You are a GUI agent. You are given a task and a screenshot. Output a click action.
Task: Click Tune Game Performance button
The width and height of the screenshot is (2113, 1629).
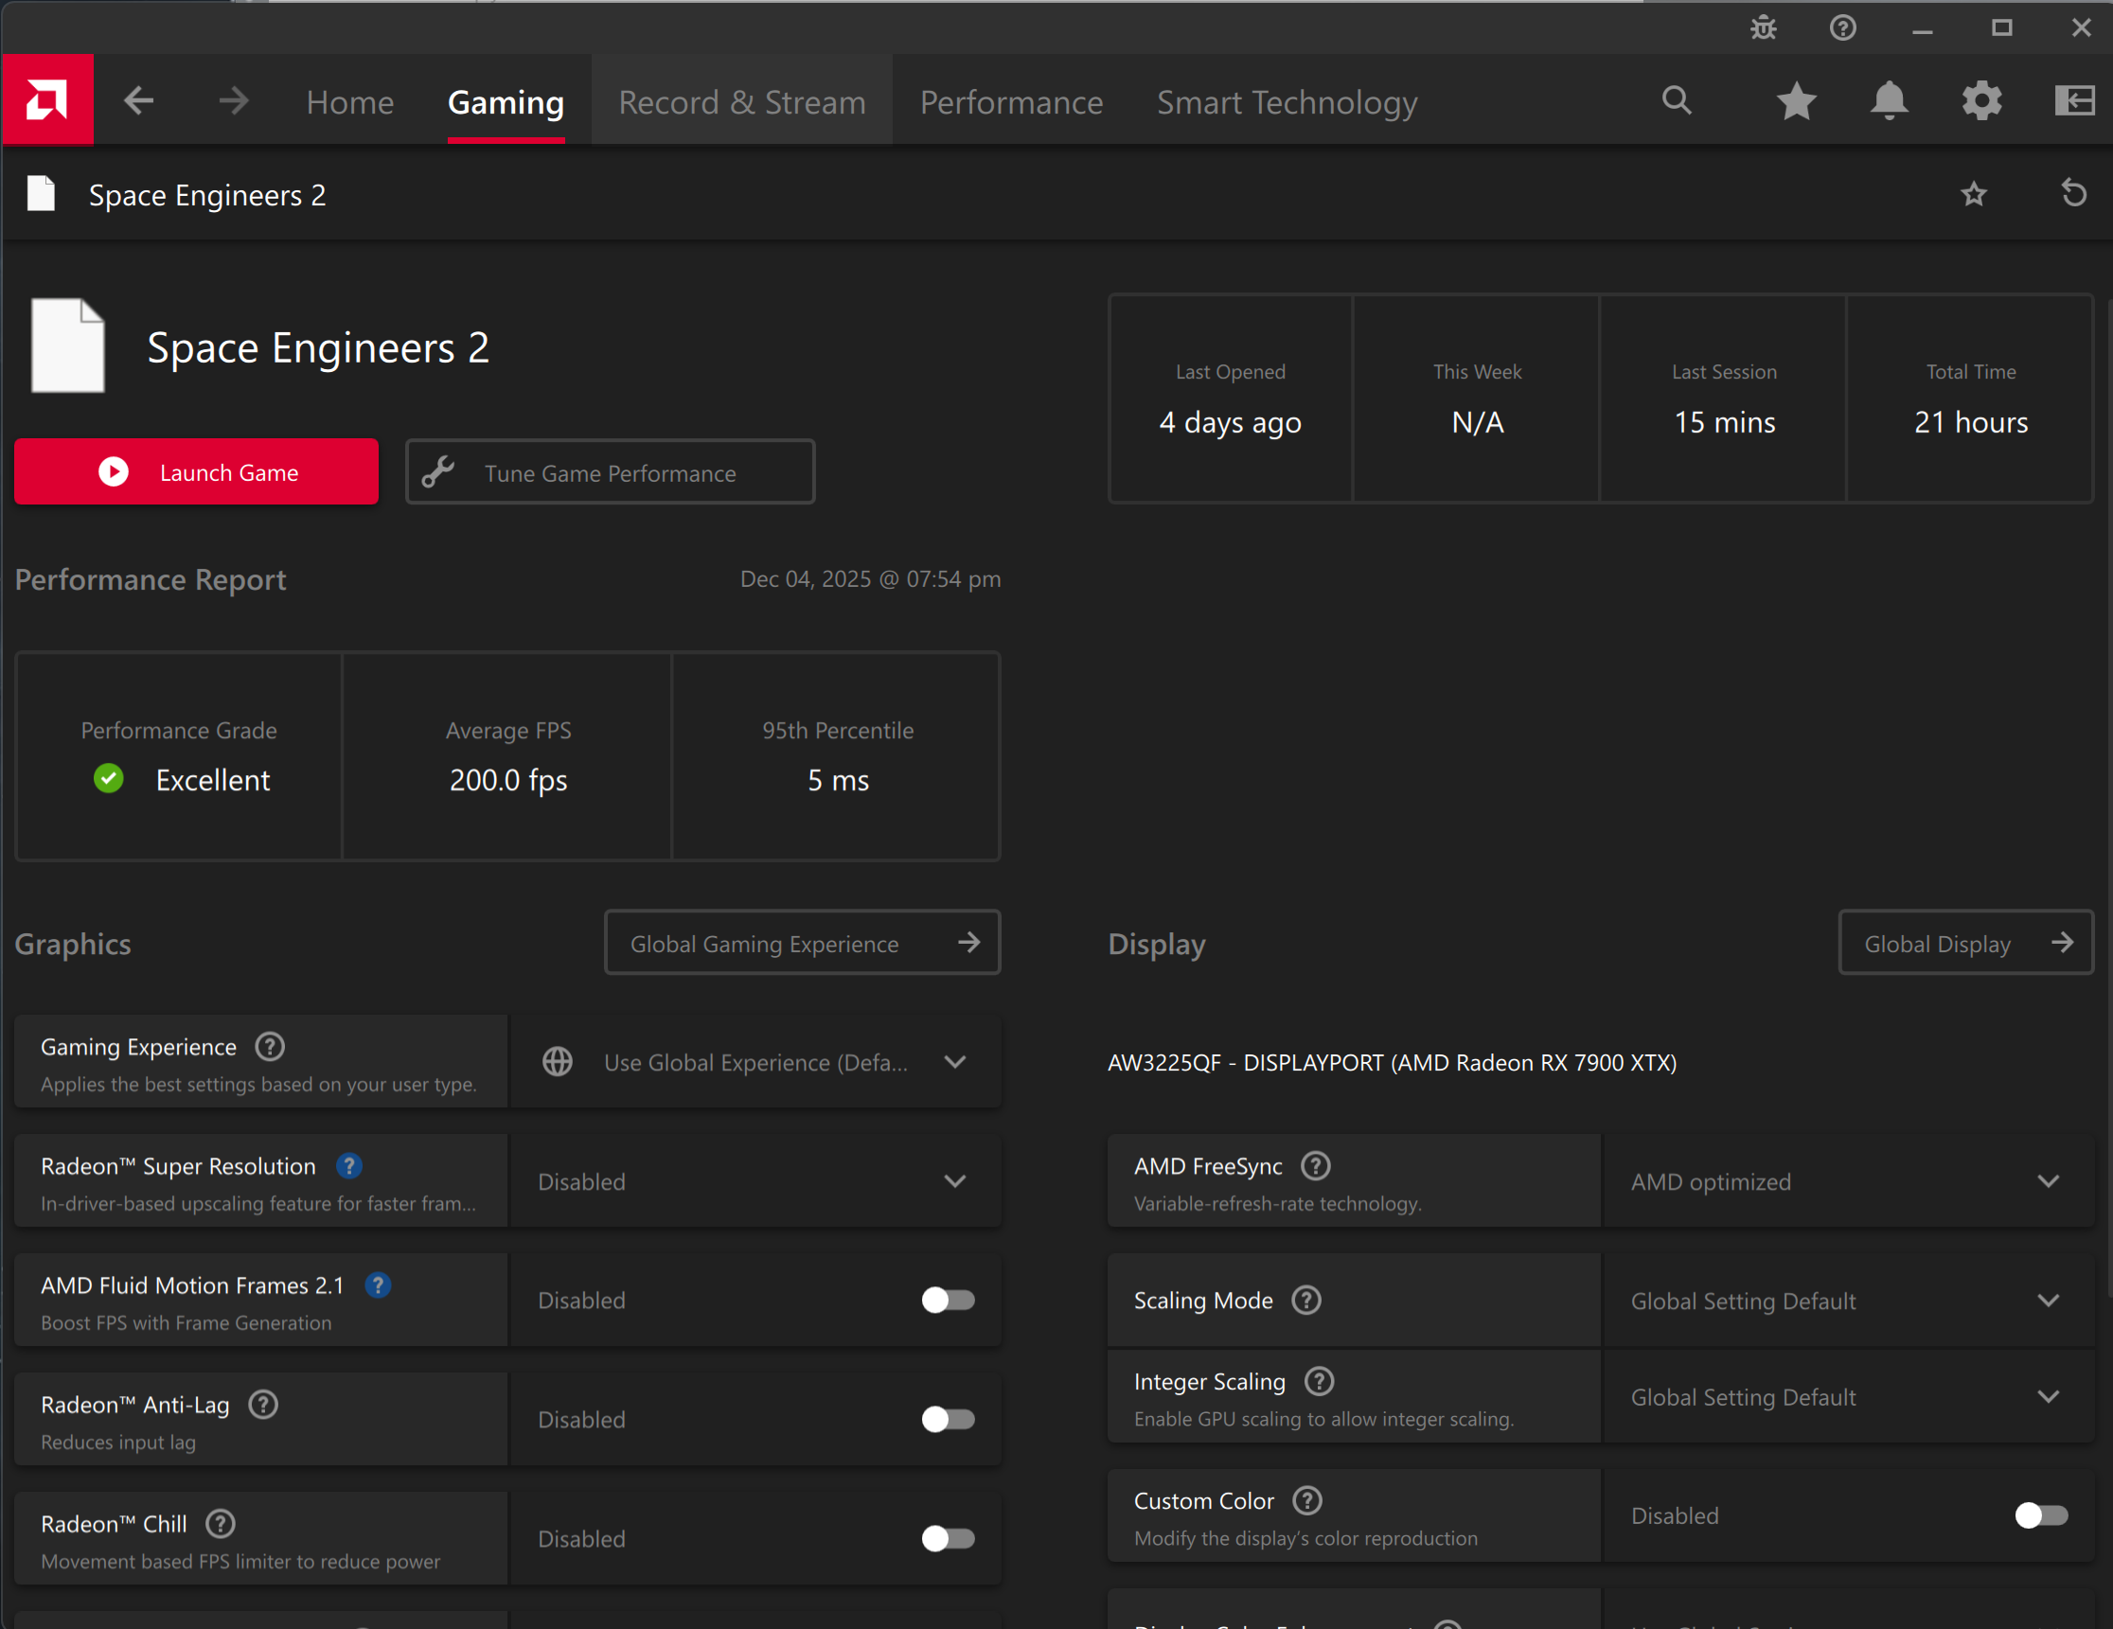coord(610,473)
